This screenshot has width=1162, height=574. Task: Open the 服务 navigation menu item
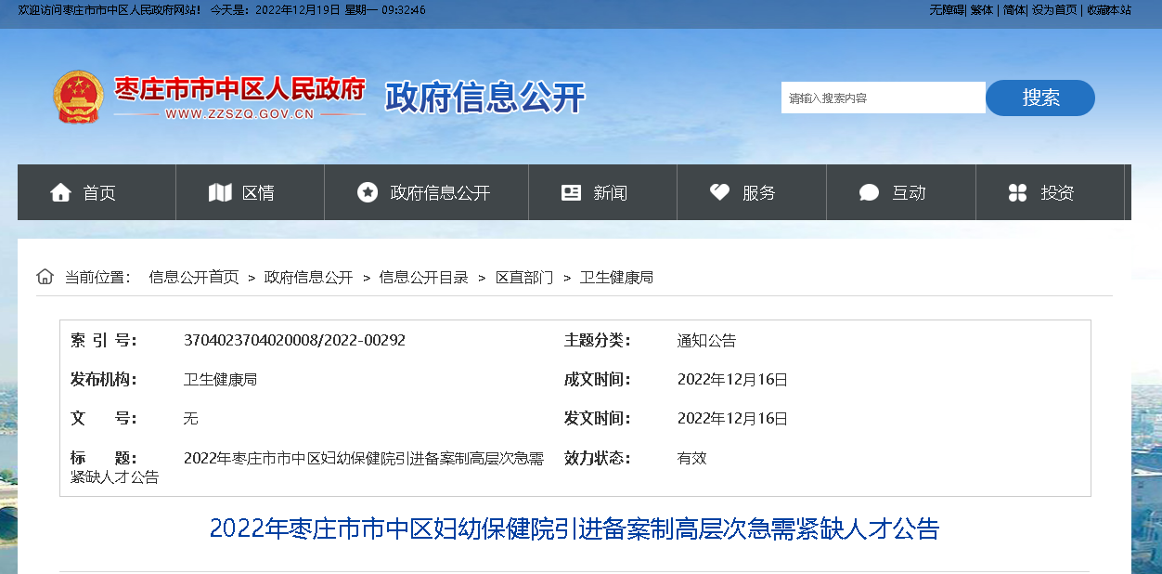point(758,193)
